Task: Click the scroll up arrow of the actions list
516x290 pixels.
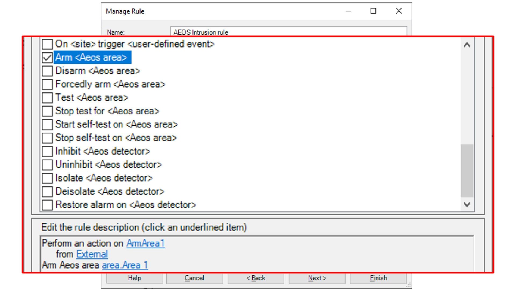Action: [x=467, y=45]
